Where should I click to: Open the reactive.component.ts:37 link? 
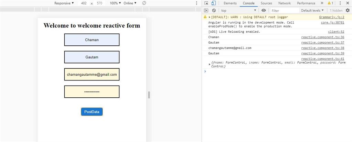[323, 42]
